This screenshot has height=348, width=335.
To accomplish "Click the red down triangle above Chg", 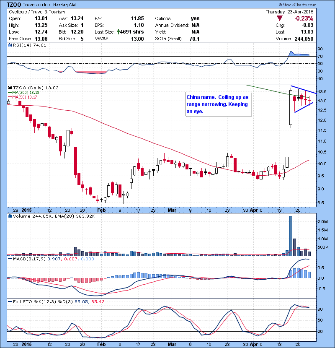I will 280,18.
